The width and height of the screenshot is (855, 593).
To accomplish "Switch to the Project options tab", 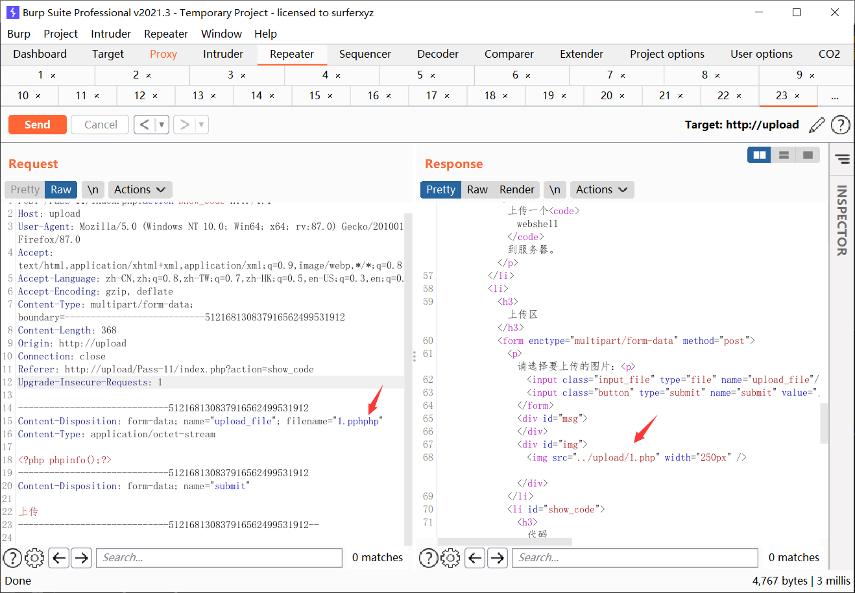I will (667, 54).
